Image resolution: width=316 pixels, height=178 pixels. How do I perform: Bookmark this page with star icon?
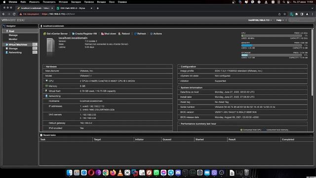point(284,14)
